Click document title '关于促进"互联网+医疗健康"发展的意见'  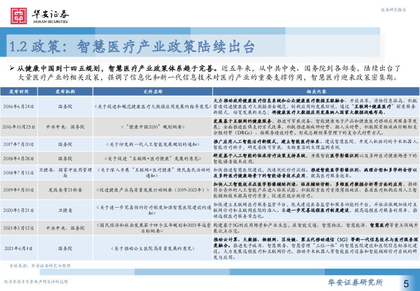tap(153, 158)
